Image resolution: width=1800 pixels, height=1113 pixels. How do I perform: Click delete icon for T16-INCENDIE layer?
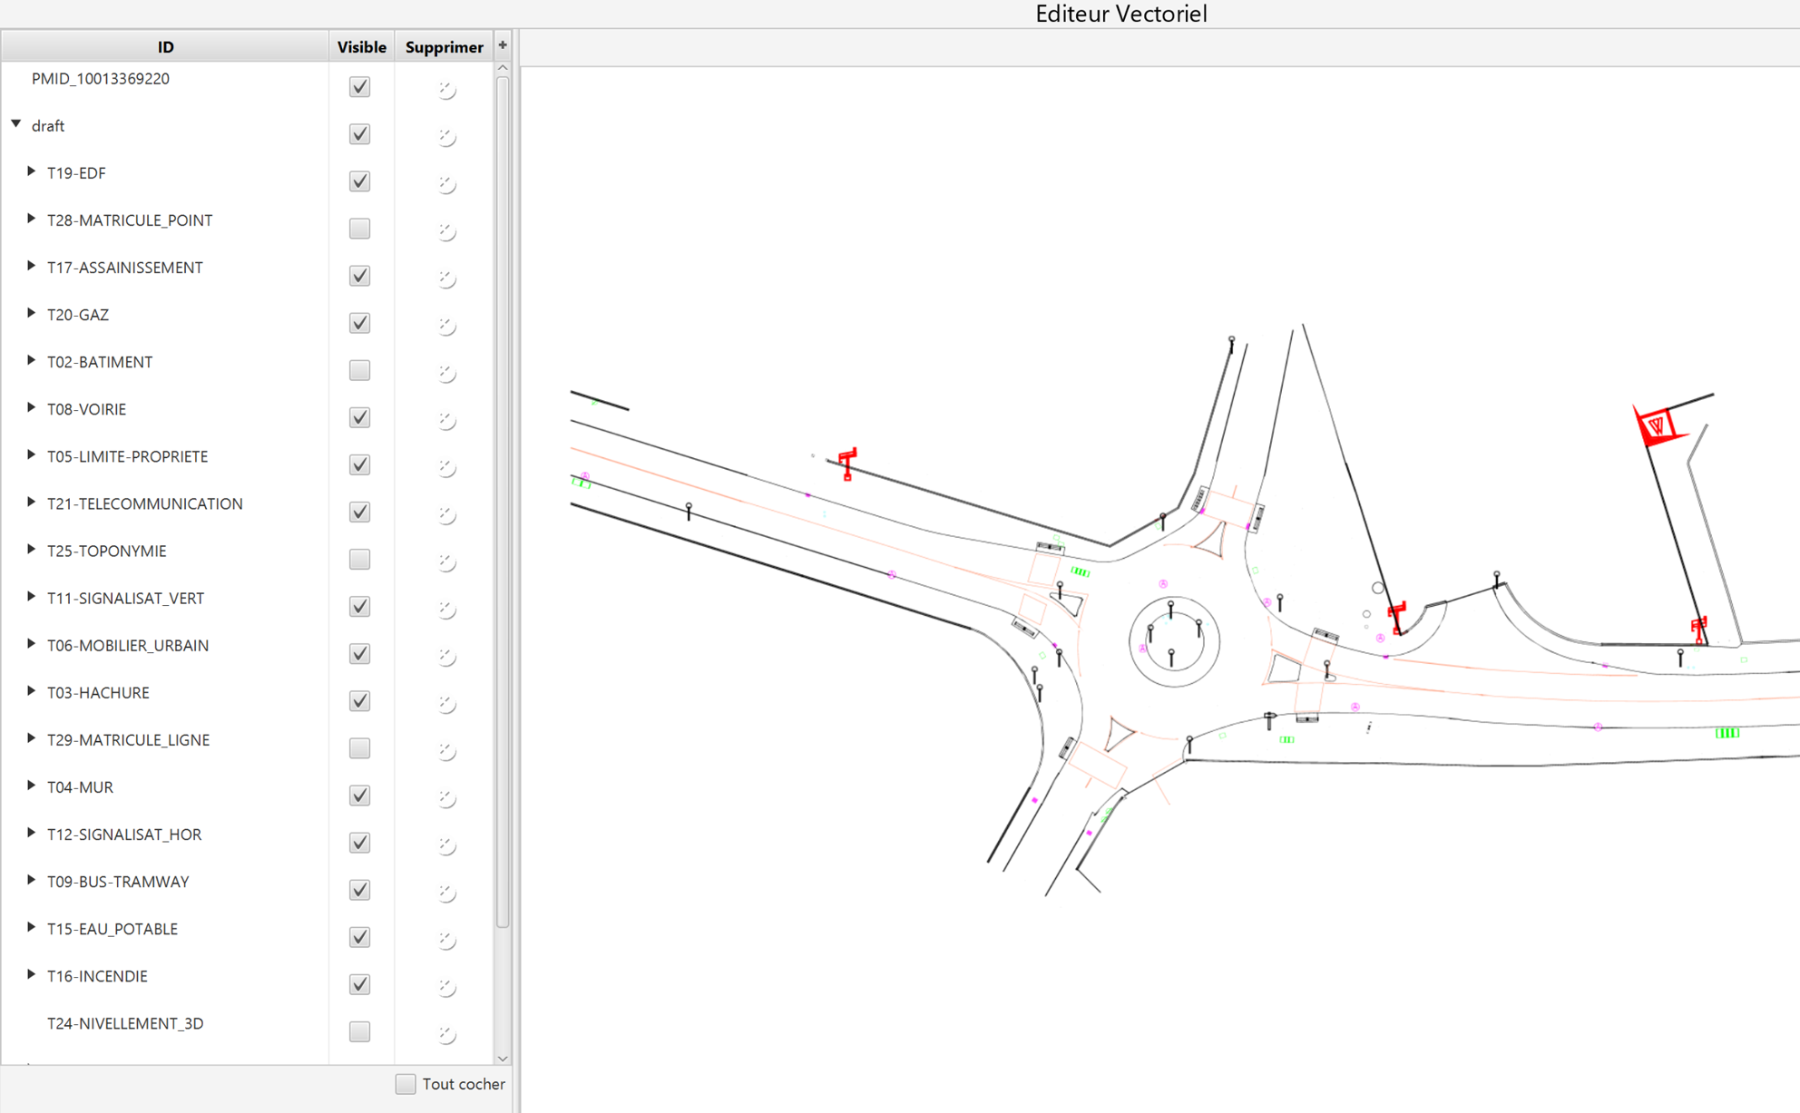coord(445,987)
